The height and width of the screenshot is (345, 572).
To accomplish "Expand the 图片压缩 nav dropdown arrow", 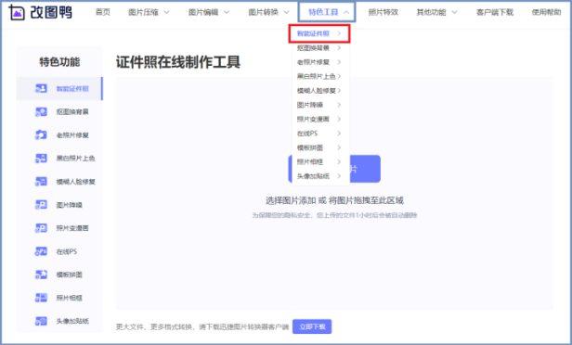I will tap(166, 12).
